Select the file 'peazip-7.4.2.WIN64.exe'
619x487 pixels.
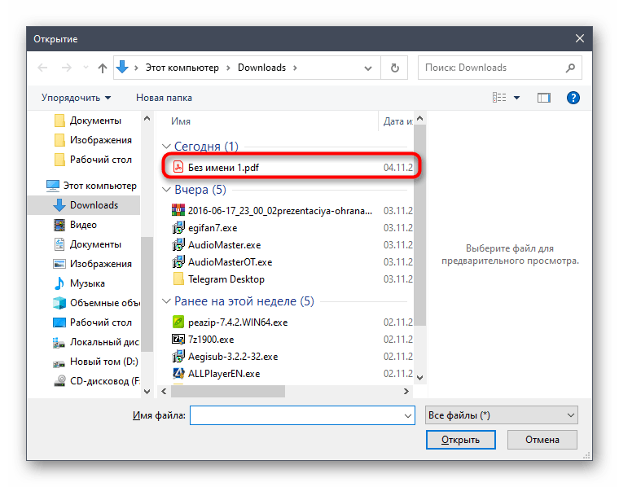coord(292,322)
